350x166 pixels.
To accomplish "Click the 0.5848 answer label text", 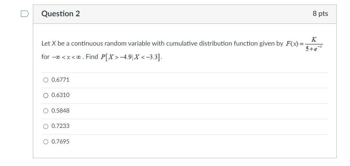I will point(60,111).
